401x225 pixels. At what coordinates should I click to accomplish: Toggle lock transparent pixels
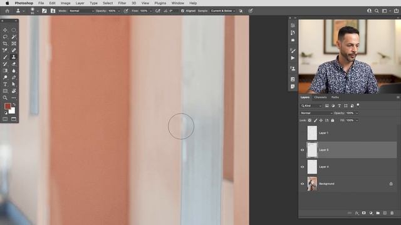310,120
